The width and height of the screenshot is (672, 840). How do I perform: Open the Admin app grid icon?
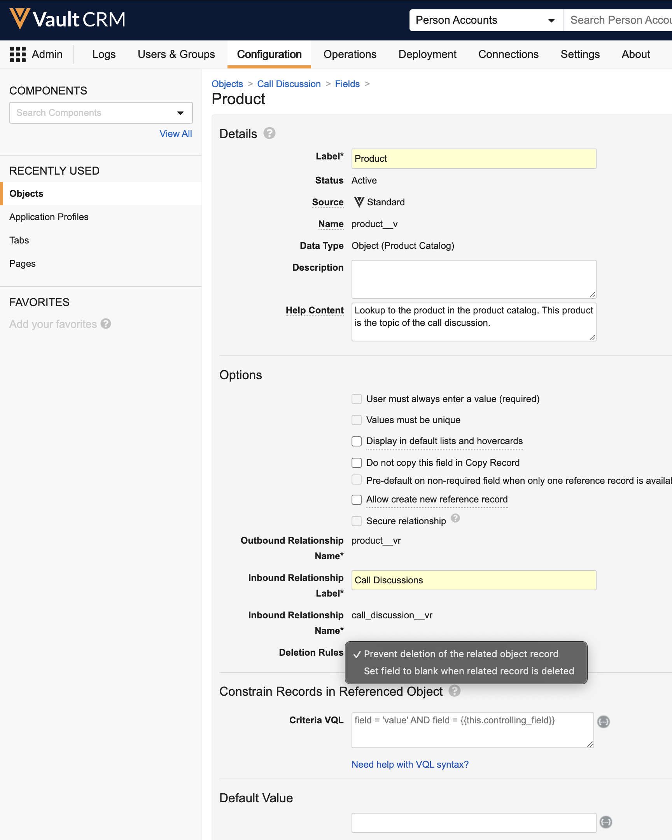pyautogui.click(x=17, y=54)
